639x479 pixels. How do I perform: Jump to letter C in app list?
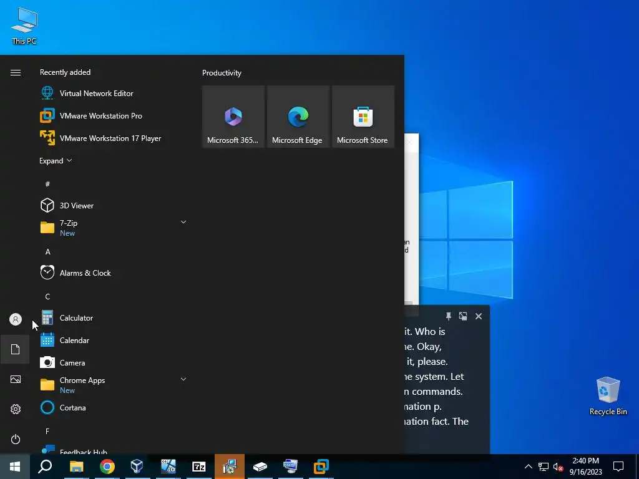pos(47,296)
